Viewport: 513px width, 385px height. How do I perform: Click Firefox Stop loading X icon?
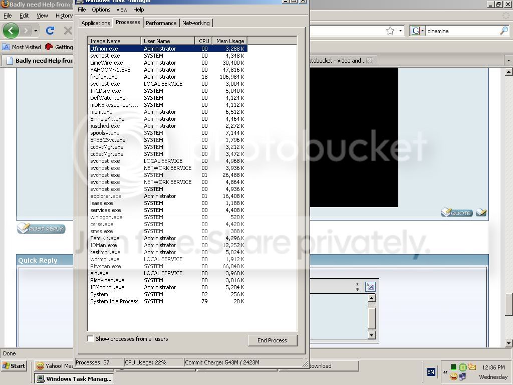[x=68, y=31]
